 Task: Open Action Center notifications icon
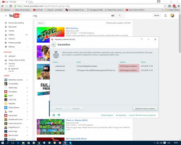click(x=165, y=143)
